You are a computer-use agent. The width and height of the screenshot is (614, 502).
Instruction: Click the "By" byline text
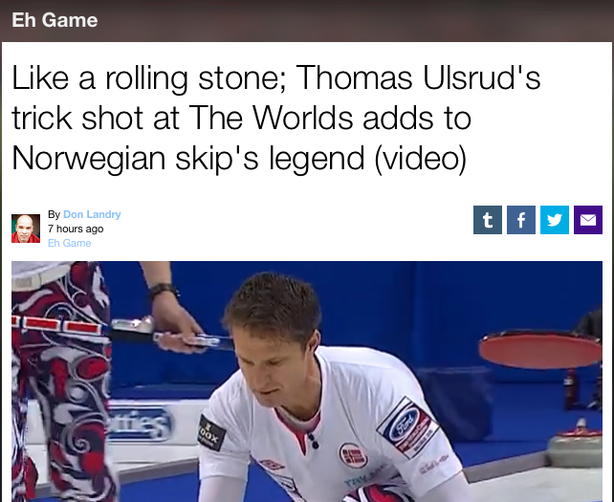[x=55, y=214]
